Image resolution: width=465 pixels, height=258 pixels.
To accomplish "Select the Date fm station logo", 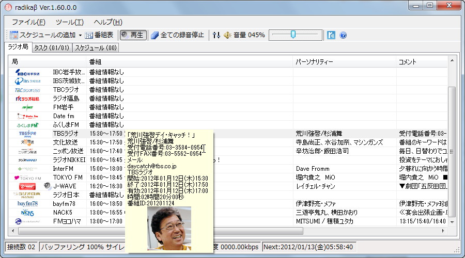I will pos(27,116).
